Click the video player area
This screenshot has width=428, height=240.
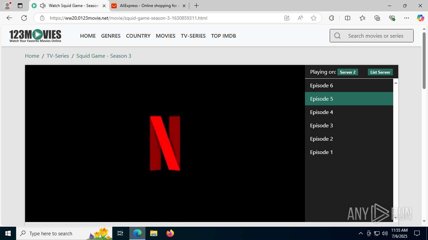[x=165, y=143]
